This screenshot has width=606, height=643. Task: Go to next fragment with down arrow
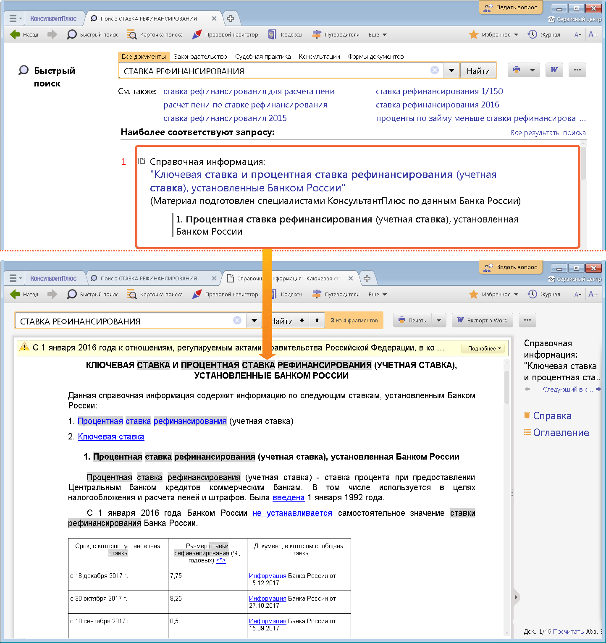click(302, 320)
